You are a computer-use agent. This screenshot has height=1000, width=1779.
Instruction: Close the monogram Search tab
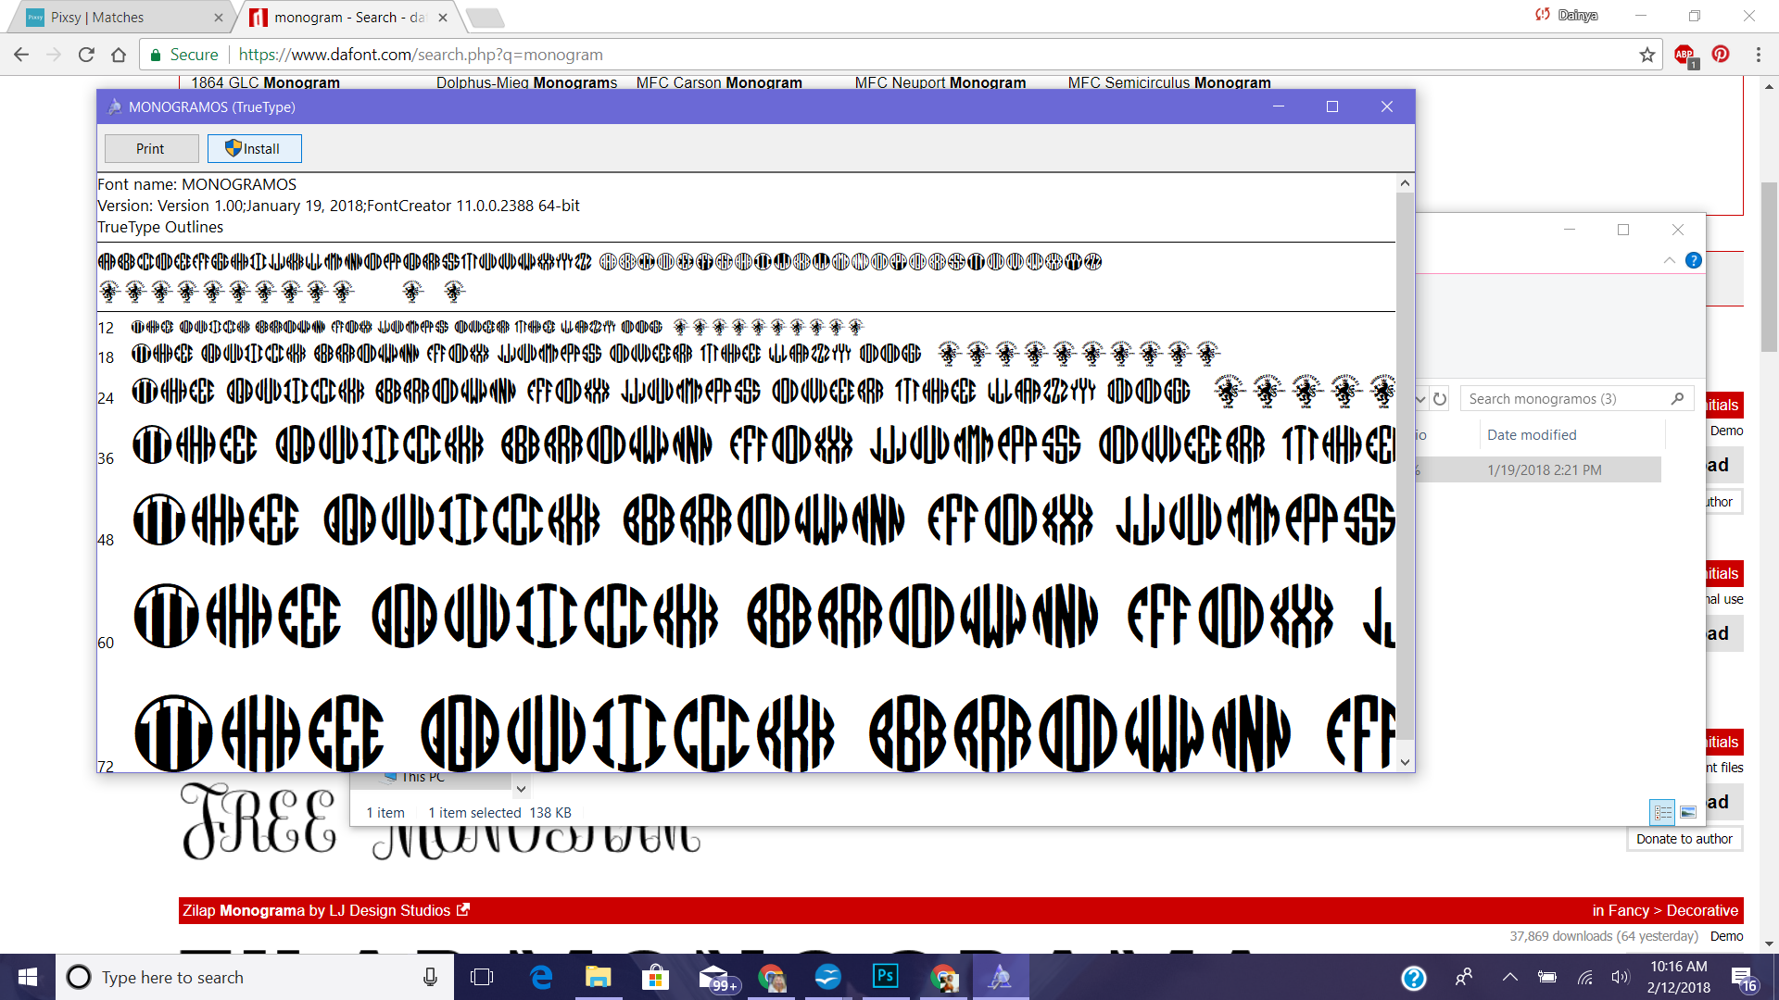(x=443, y=18)
